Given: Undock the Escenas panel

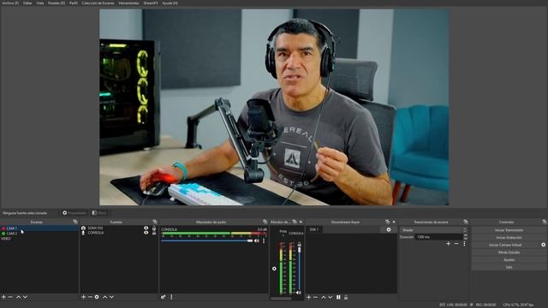Looking at the screenshot, I should (x=75, y=222).
